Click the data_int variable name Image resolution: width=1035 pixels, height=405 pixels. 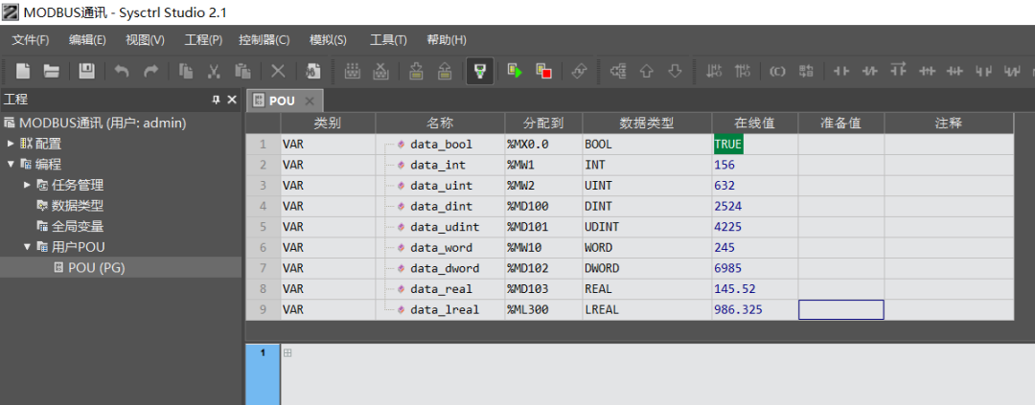(x=438, y=165)
